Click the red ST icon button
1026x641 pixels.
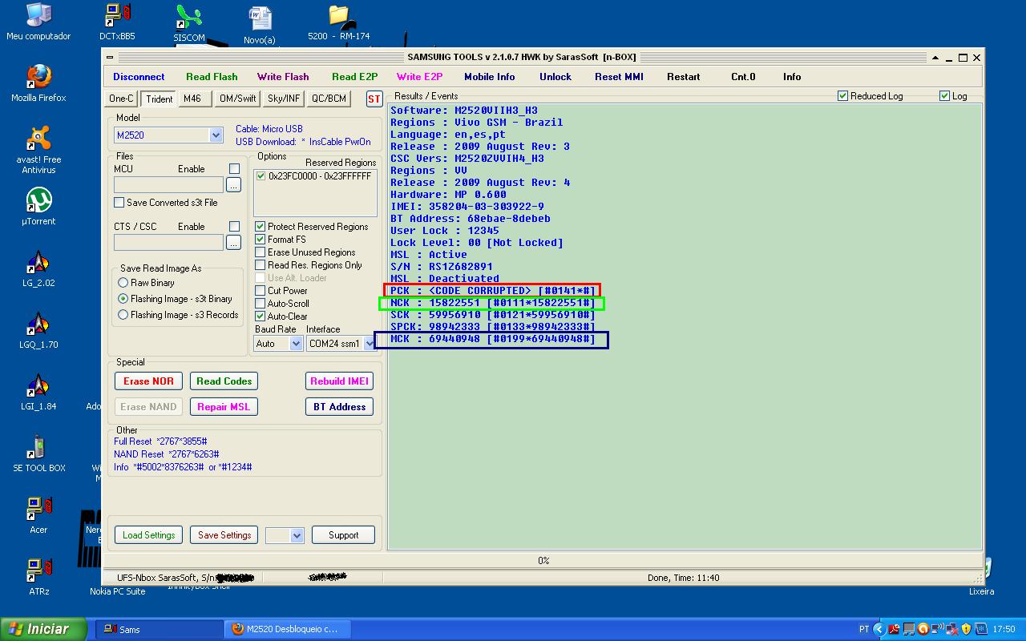click(x=374, y=99)
